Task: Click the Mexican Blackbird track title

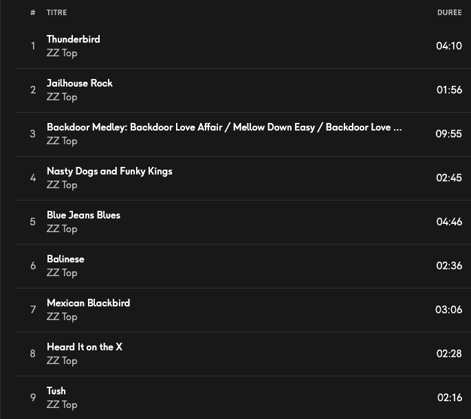Action: [x=88, y=303]
